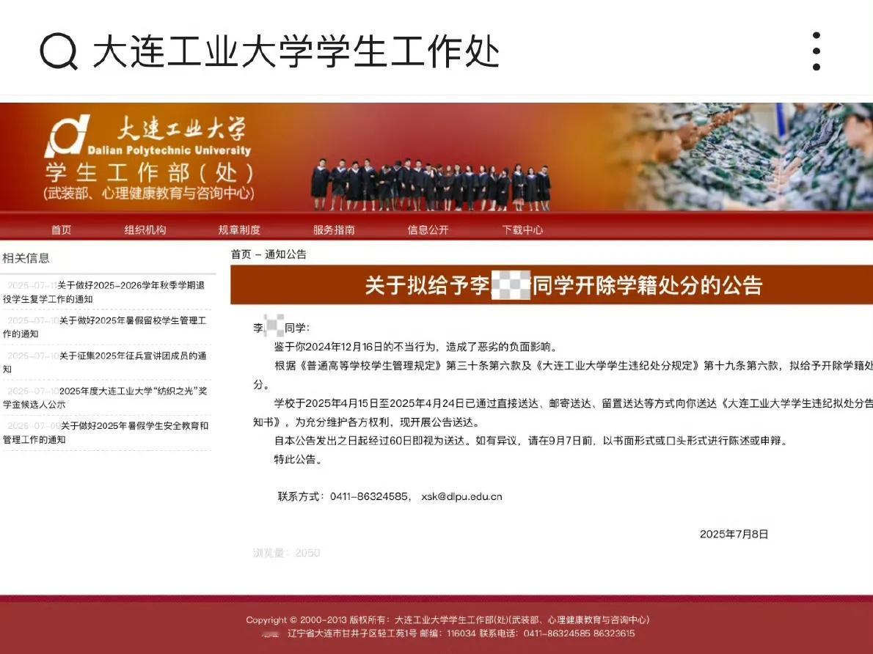Open notice 关于做好2025-2026学年秋季学期退役学生复学工作的通知
Image resolution: width=873 pixels, height=654 pixels.
(x=104, y=292)
